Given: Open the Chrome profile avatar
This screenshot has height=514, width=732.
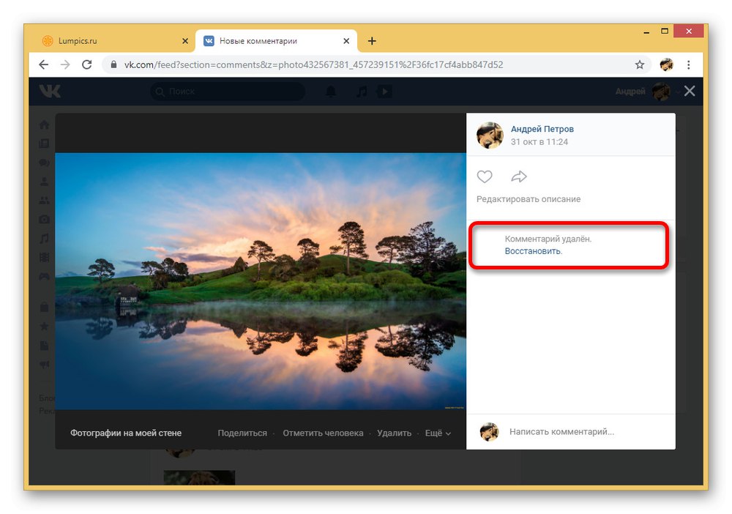Looking at the screenshot, I should pyautogui.click(x=667, y=64).
